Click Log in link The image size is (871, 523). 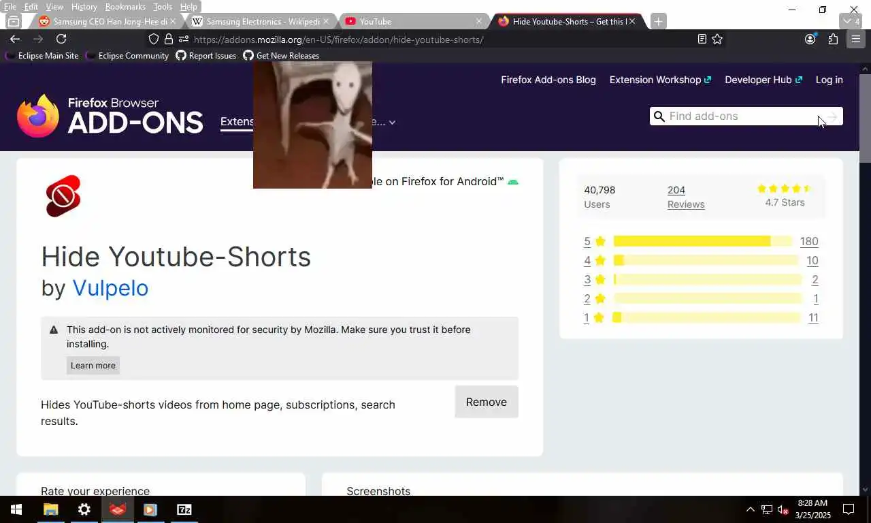[829, 80]
